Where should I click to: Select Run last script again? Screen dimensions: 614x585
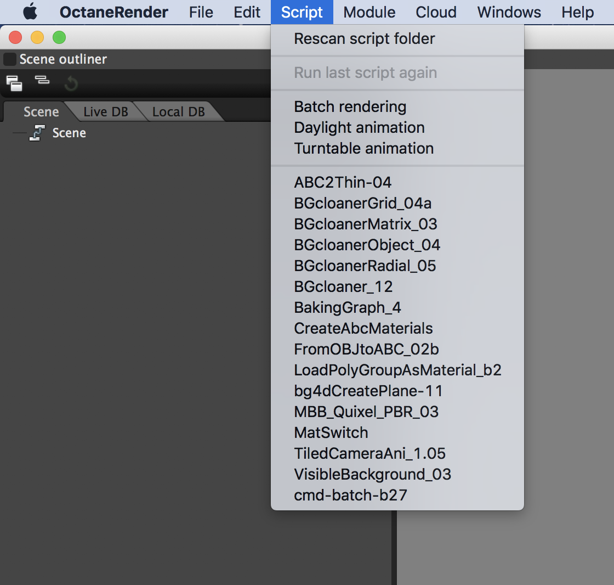[x=397, y=72]
